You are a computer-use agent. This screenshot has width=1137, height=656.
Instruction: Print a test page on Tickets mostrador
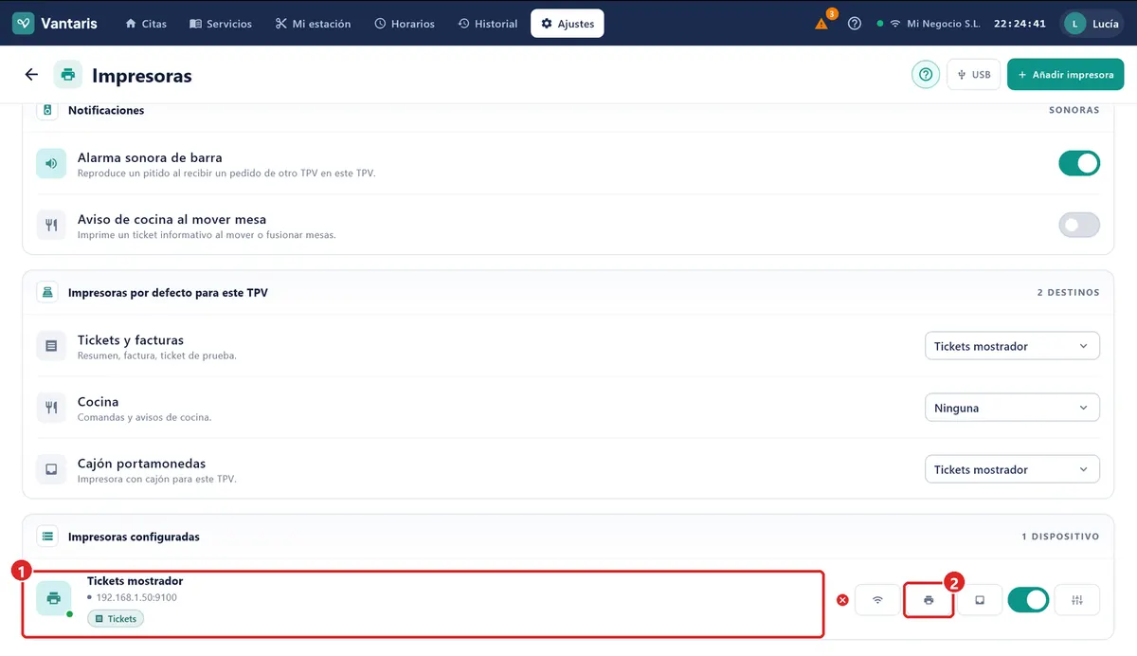coord(929,600)
